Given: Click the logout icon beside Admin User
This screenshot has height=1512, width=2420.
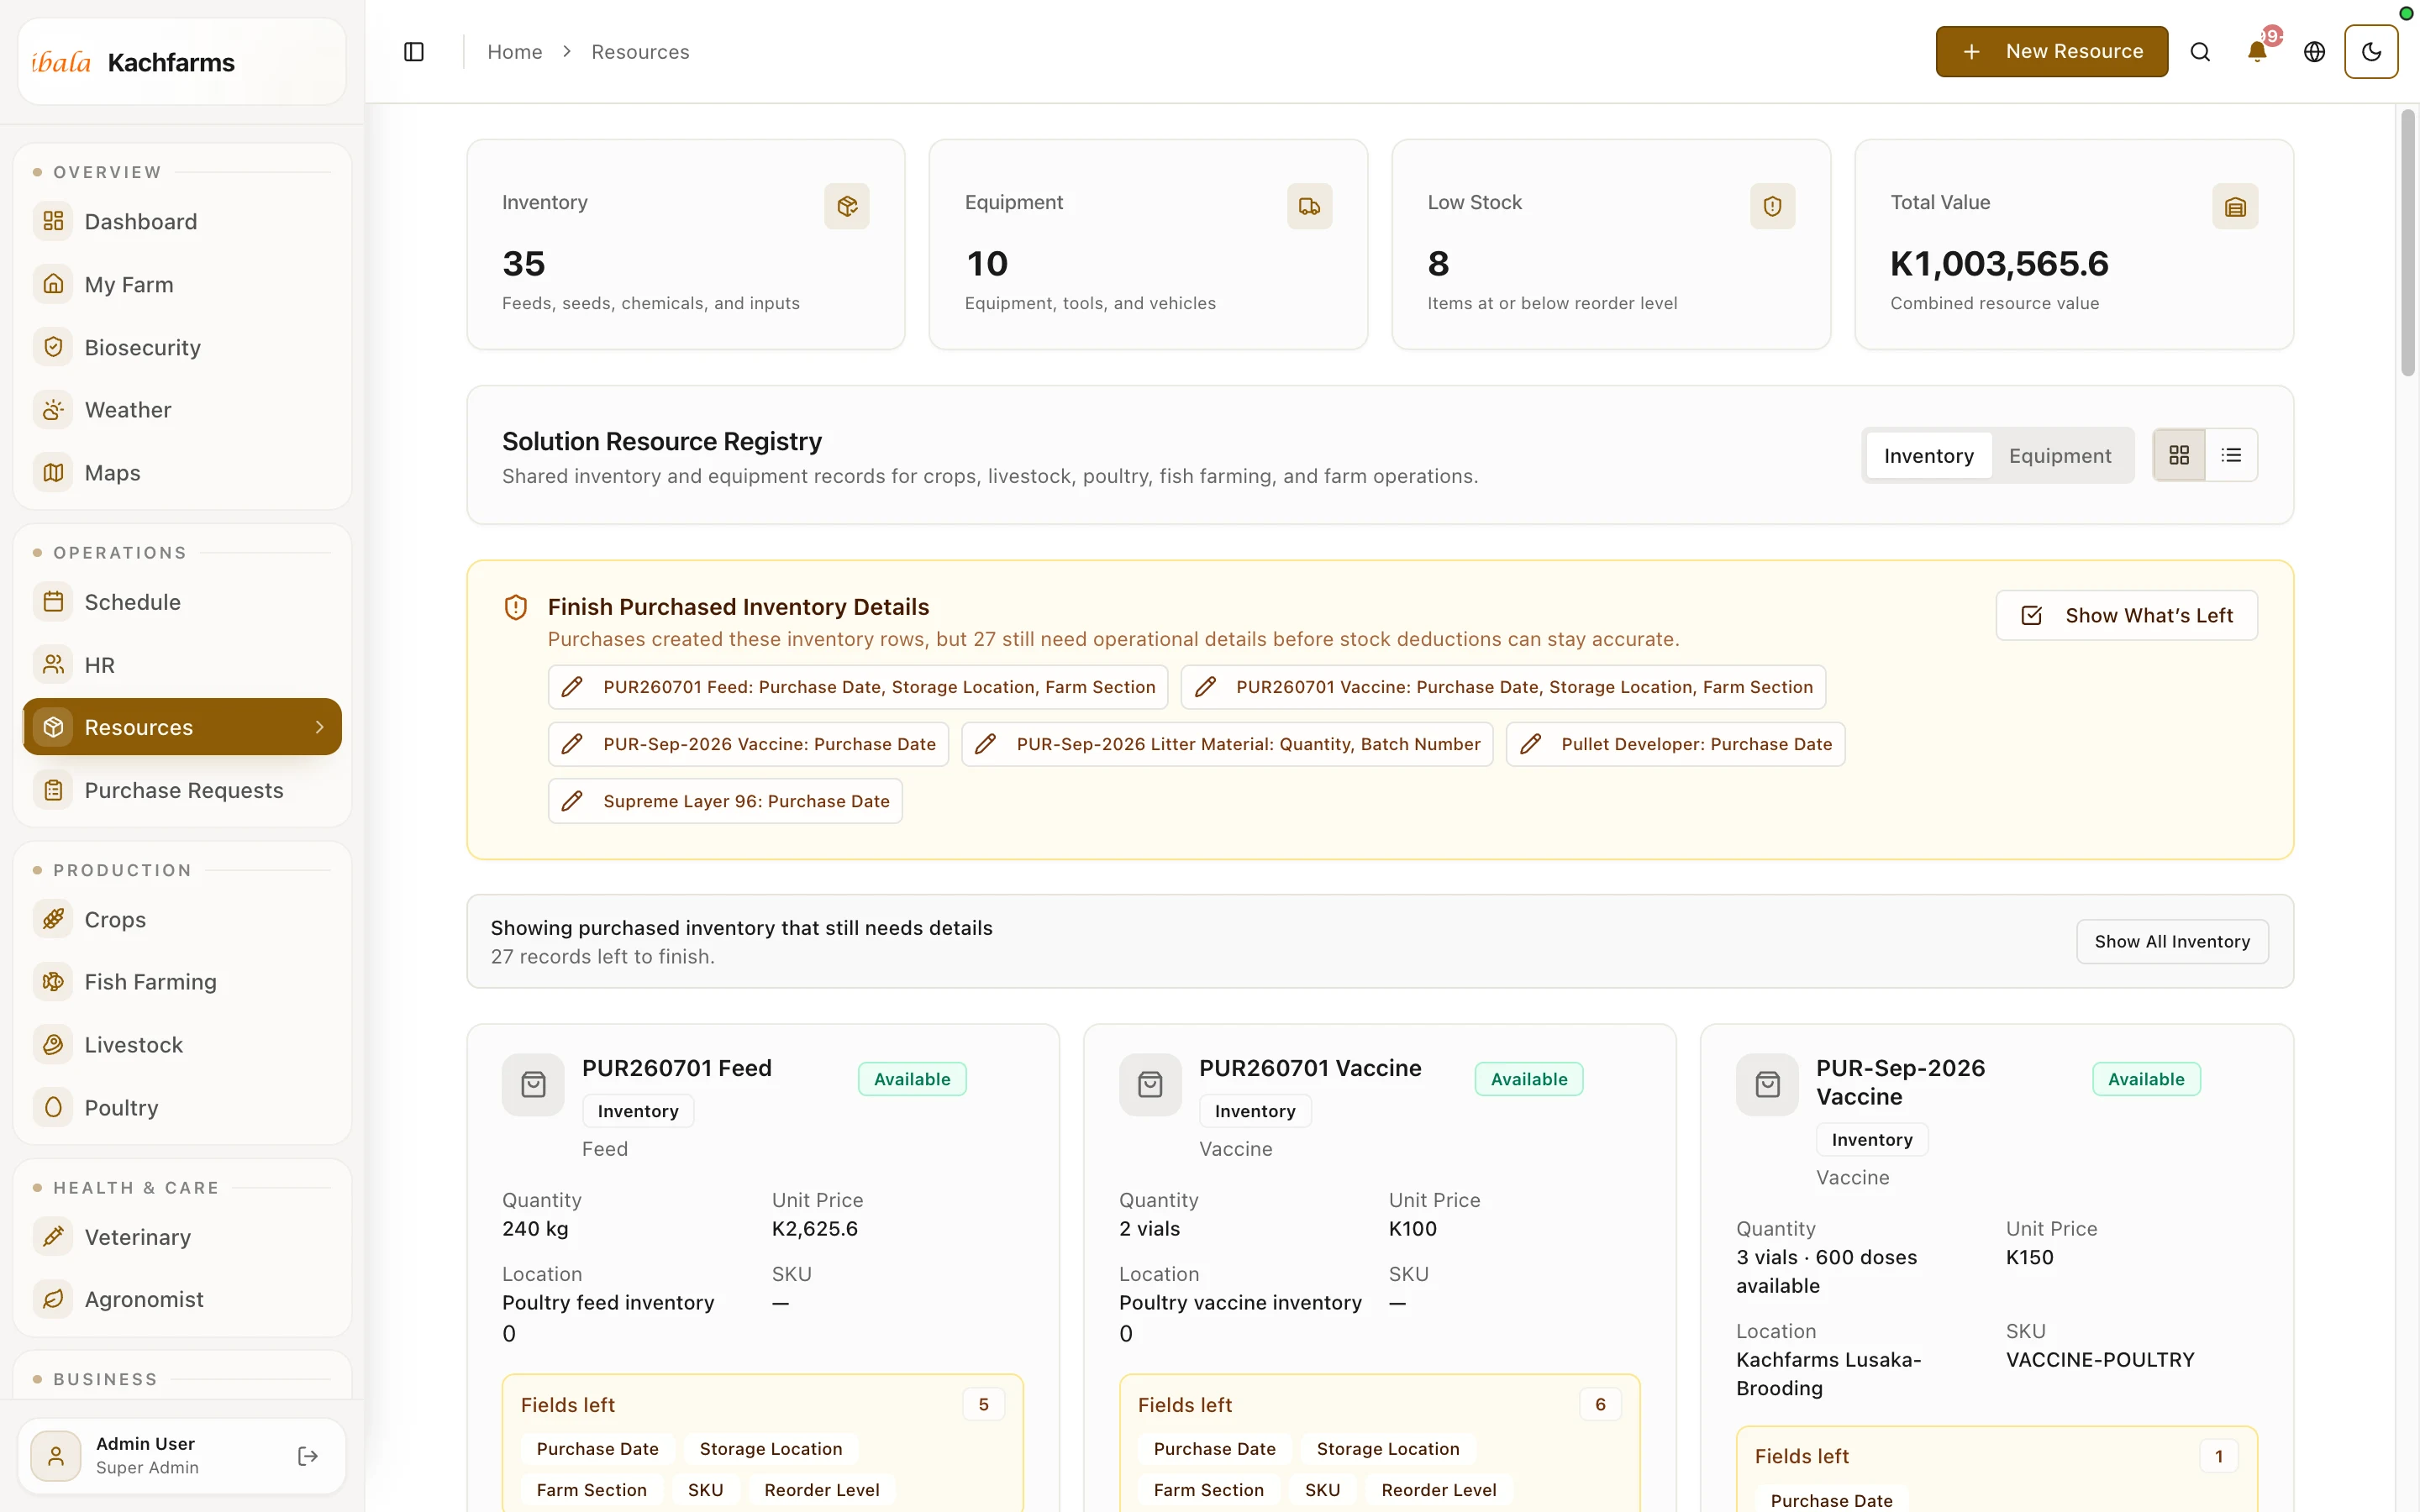Looking at the screenshot, I should pos(308,1456).
